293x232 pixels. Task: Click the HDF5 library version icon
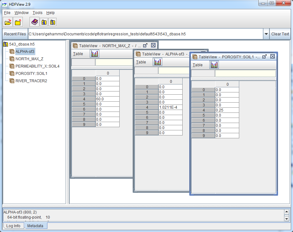point(53,22)
